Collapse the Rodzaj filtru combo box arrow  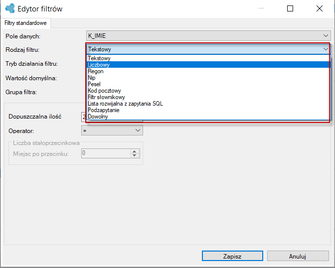[x=326, y=49]
